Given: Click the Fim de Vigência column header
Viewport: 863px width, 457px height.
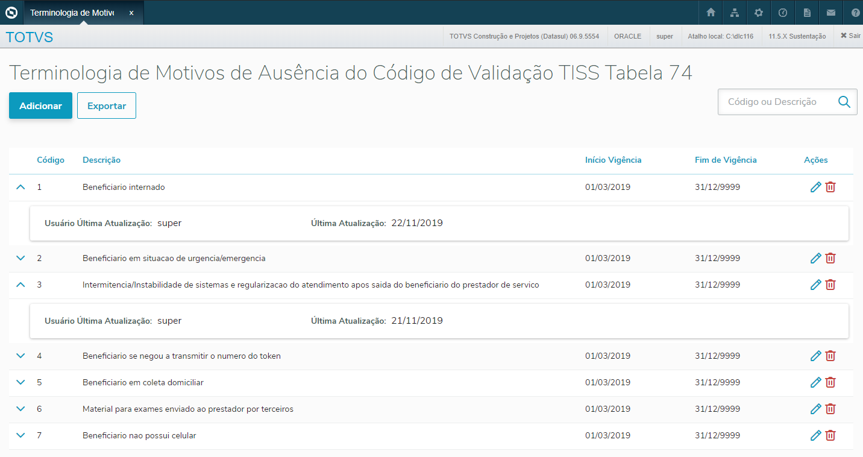Looking at the screenshot, I should click(726, 160).
